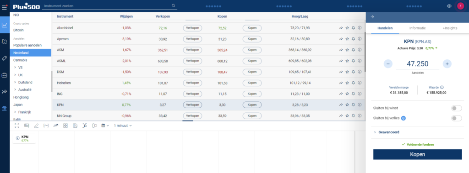
Task: Expand the UK category chevron
Action: [x=15, y=75]
